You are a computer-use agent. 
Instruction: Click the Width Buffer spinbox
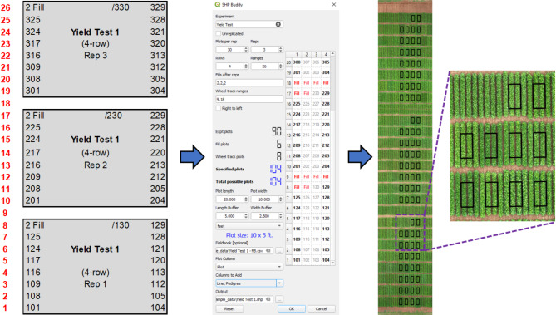click(x=267, y=215)
